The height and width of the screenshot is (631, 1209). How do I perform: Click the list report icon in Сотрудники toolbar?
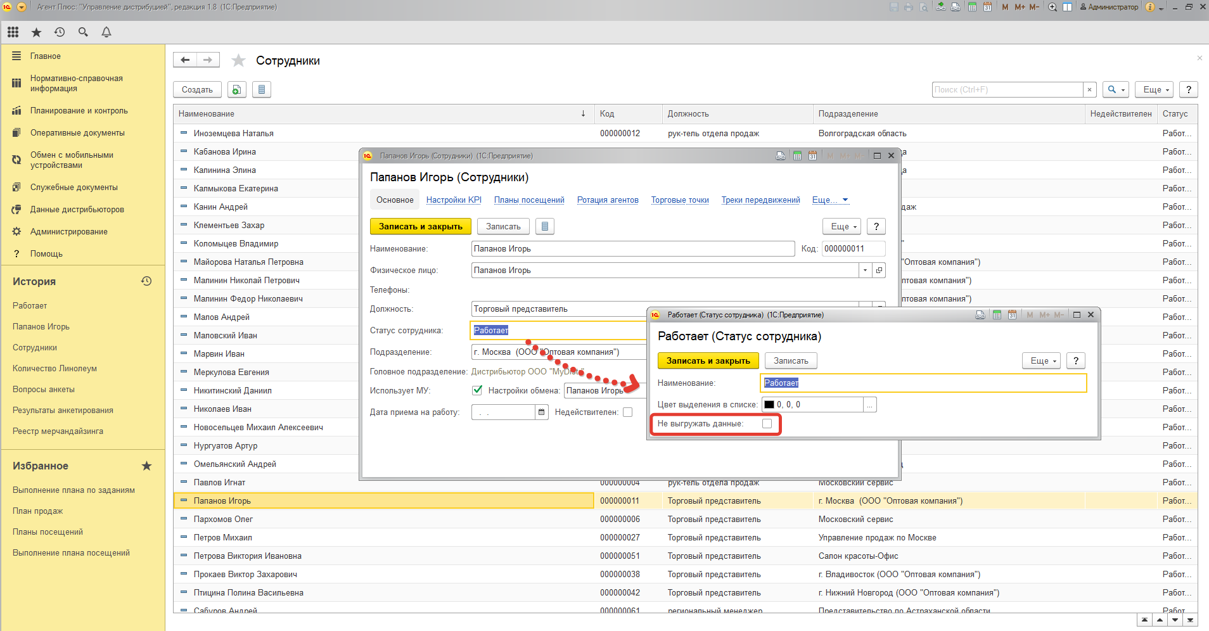click(x=262, y=89)
